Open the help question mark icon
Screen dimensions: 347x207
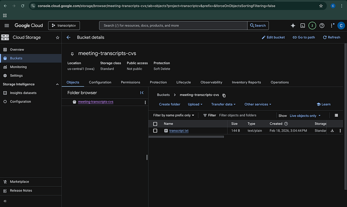[x=322, y=26]
